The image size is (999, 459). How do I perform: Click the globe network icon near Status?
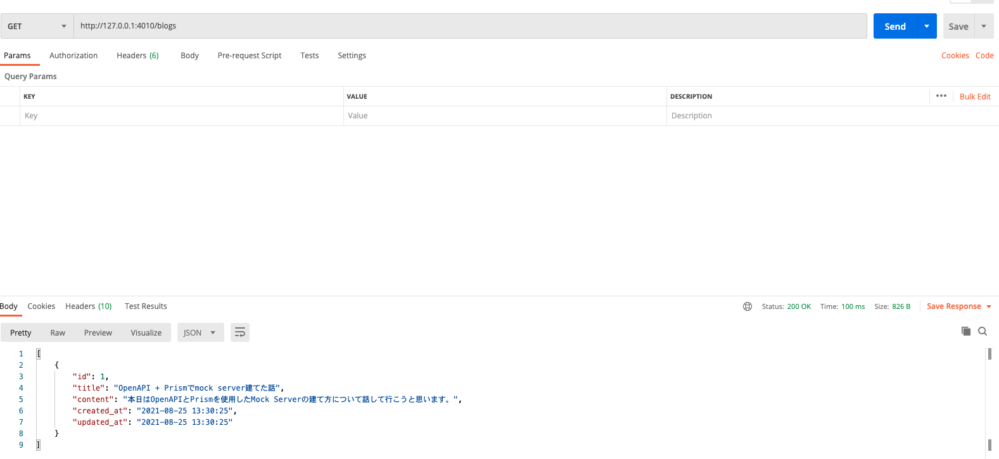pos(748,306)
